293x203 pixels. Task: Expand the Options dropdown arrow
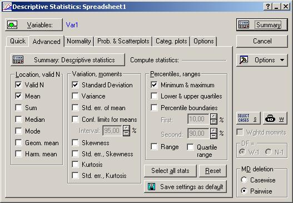282,60
